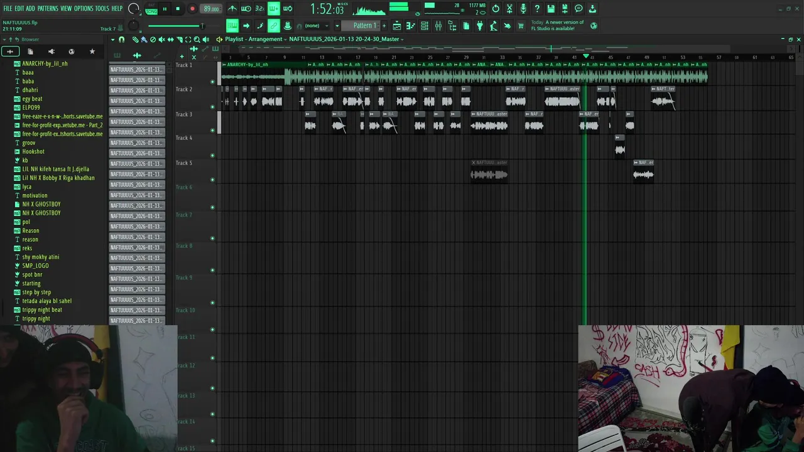Open the OPTIONS menu

[84, 8]
